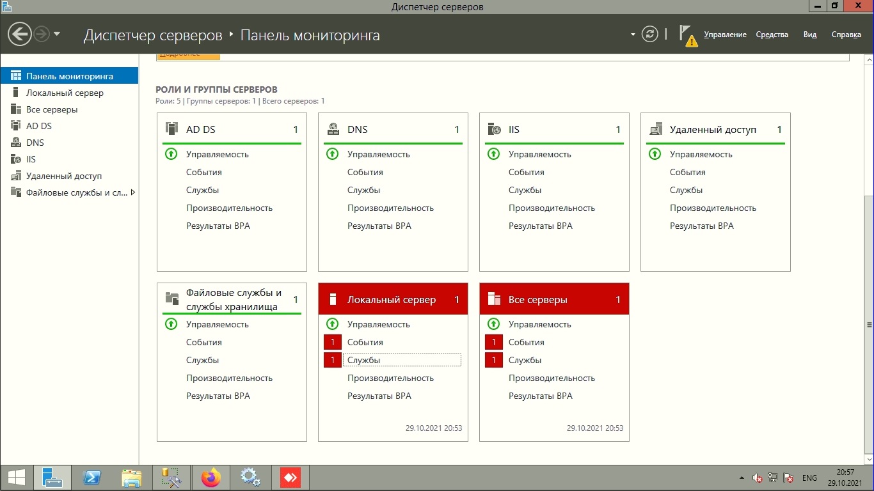This screenshot has height=491, width=874.
Task: Click the IIS tile role icon
Action: [x=494, y=129]
